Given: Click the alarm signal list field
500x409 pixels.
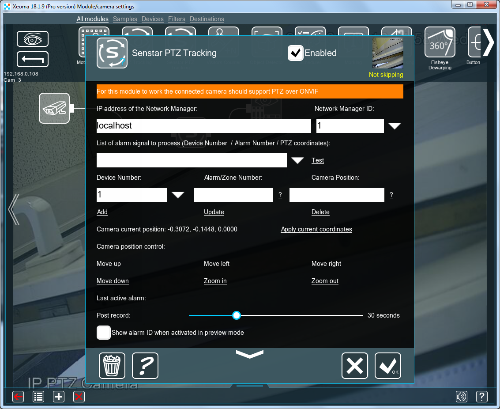Looking at the screenshot, I should pyautogui.click(x=192, y=160).
